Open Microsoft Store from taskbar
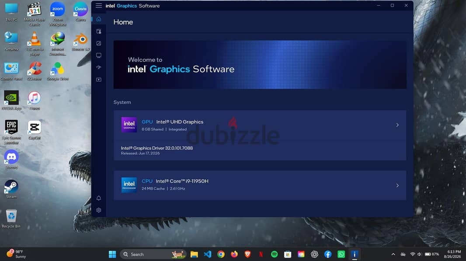The image size is (466, 261). (x=288, y=254)
